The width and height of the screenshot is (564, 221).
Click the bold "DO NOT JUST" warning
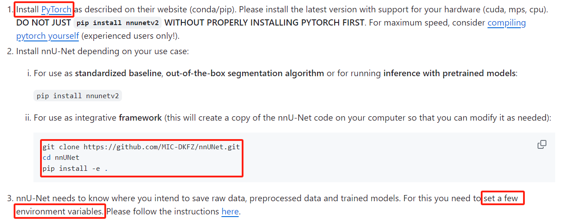tap(43, 23)
